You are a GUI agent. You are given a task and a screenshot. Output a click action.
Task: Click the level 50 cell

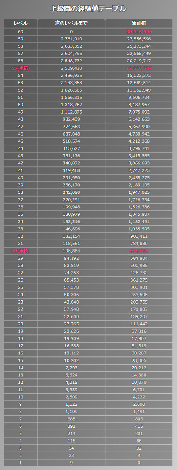[x=21, y=105]
